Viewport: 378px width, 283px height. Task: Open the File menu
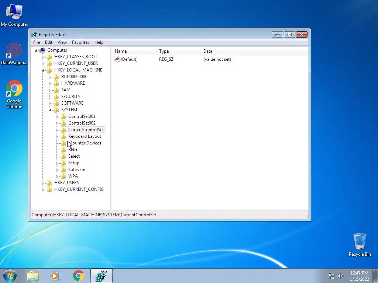(x=37, y=42)
